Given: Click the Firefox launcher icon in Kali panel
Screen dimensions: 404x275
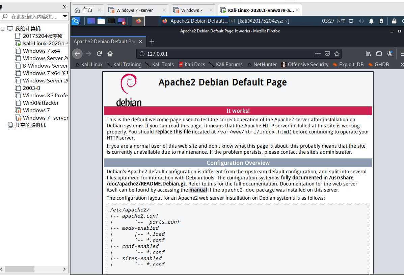Looking at the screenshot, I should coord(138,21).
